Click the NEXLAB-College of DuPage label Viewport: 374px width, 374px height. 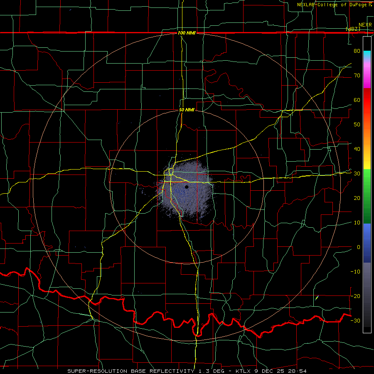(x=332, y=5)
